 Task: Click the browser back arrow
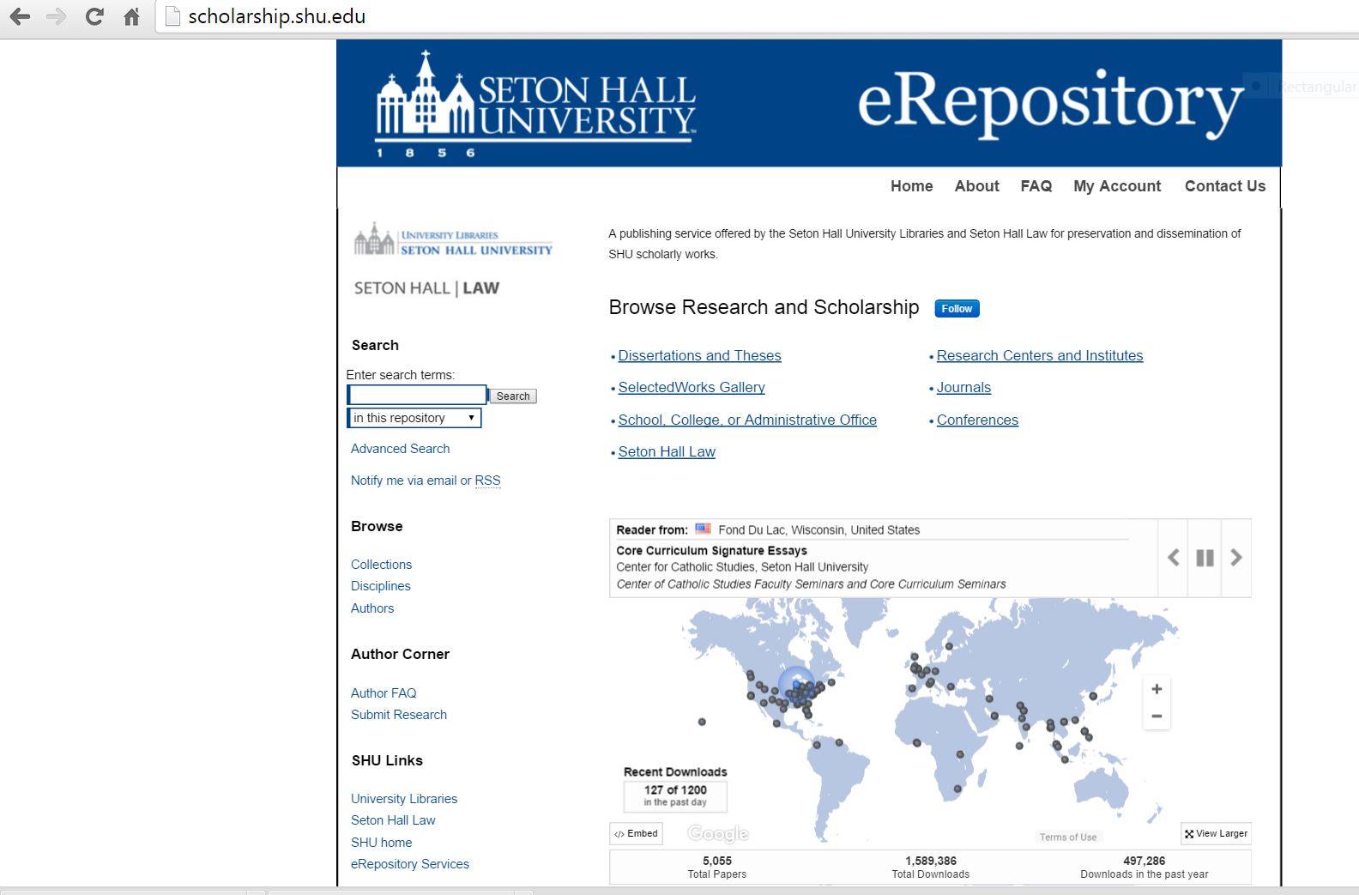[x=20, y=16]
